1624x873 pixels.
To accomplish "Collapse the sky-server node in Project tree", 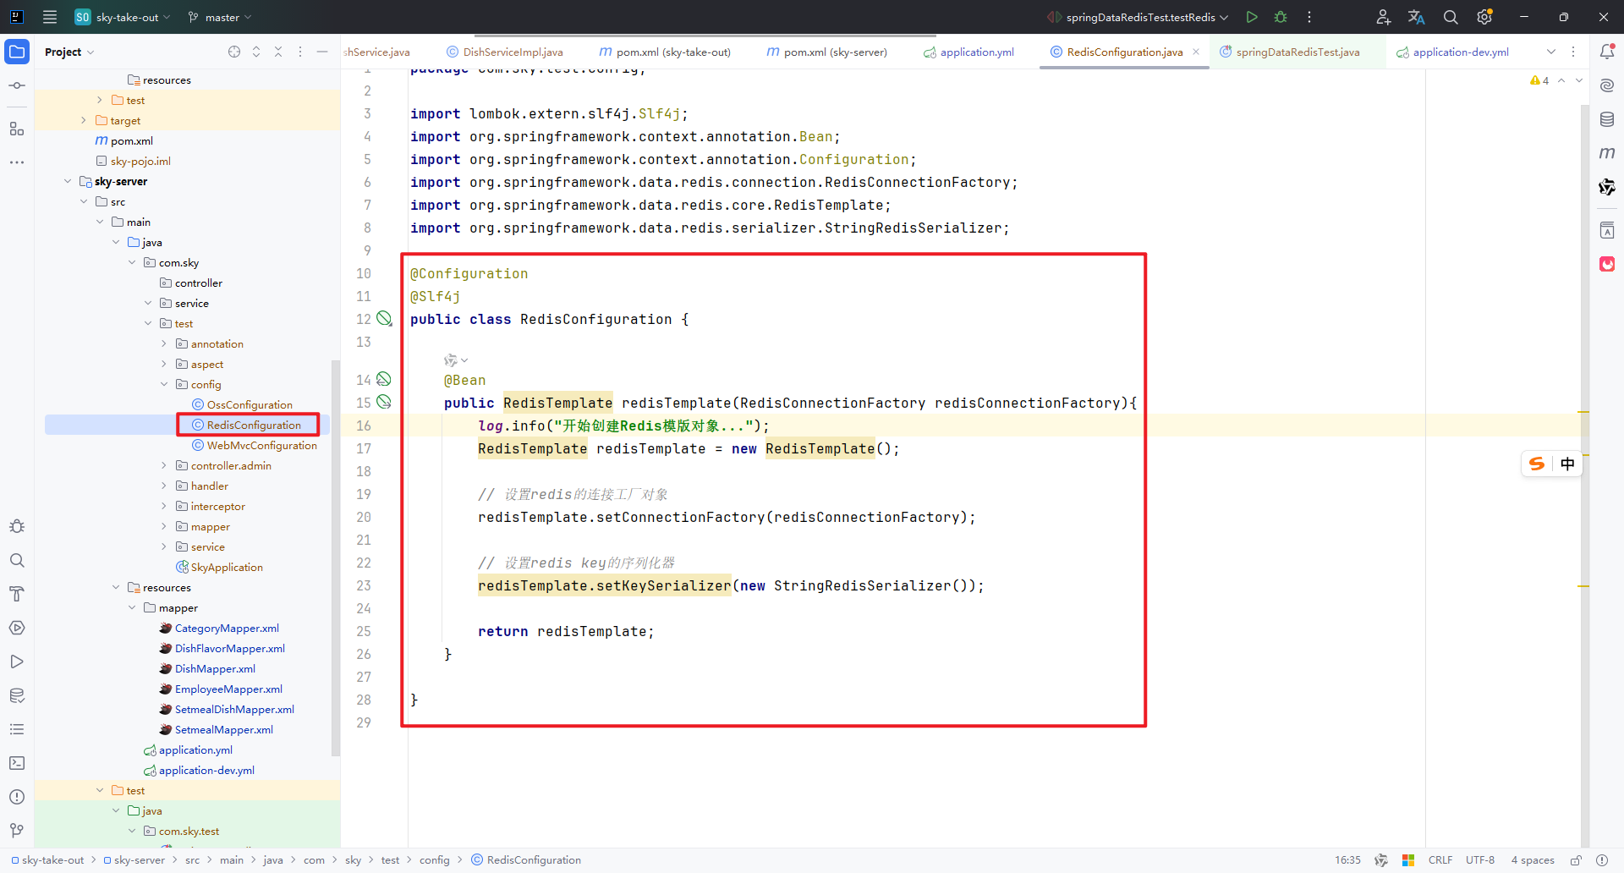I will [68, 181].
